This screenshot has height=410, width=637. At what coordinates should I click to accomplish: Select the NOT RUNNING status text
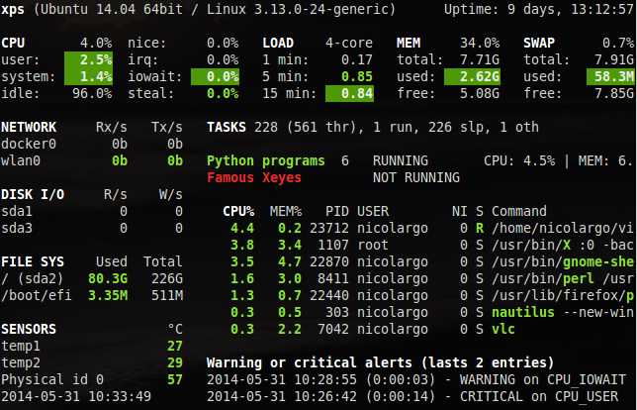[416, 177]
